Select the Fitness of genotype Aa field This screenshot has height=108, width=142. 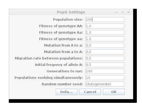[105, 32]
